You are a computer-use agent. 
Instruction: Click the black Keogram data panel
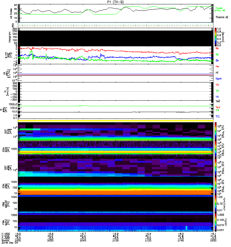click(115, 38)
